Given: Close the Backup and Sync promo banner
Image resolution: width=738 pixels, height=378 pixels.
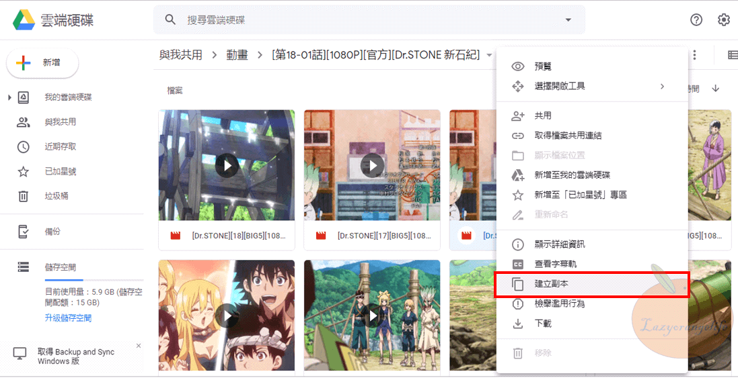Looking at the screenshot, I should click(139, 346).
